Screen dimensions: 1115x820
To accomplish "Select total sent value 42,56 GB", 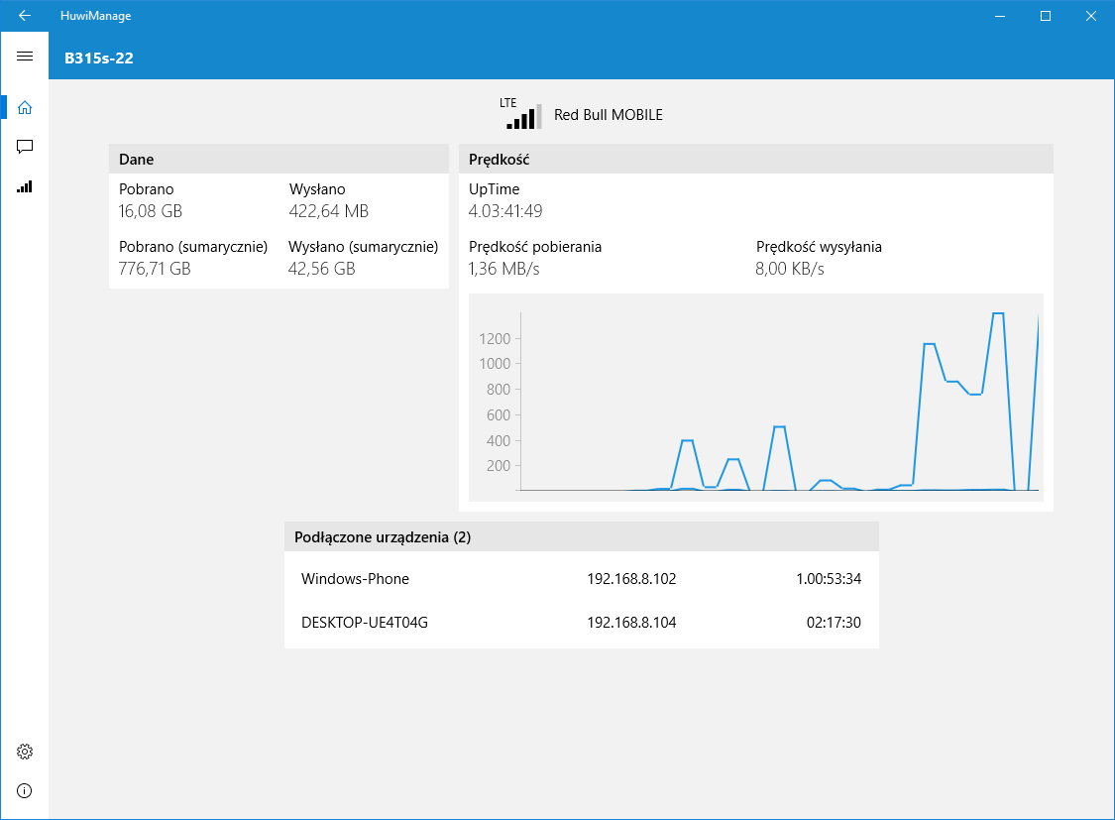I will point(321,269).
